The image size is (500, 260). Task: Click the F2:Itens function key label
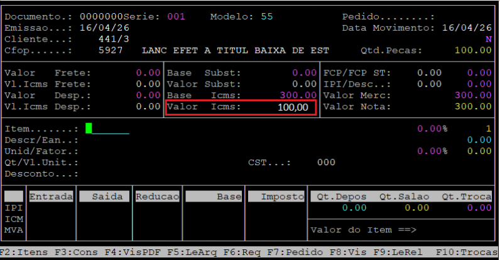[x=22, y=253]
